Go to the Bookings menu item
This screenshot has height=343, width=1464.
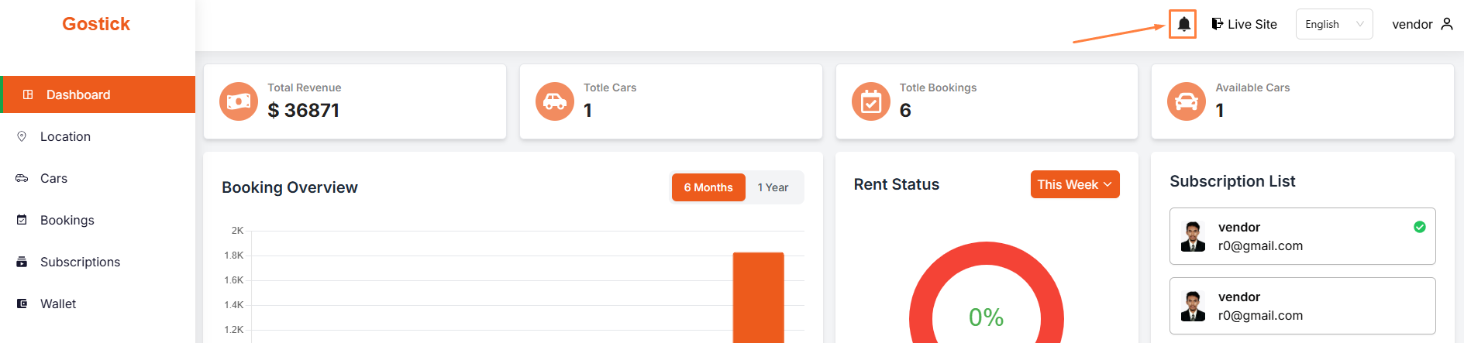[67, 220]
